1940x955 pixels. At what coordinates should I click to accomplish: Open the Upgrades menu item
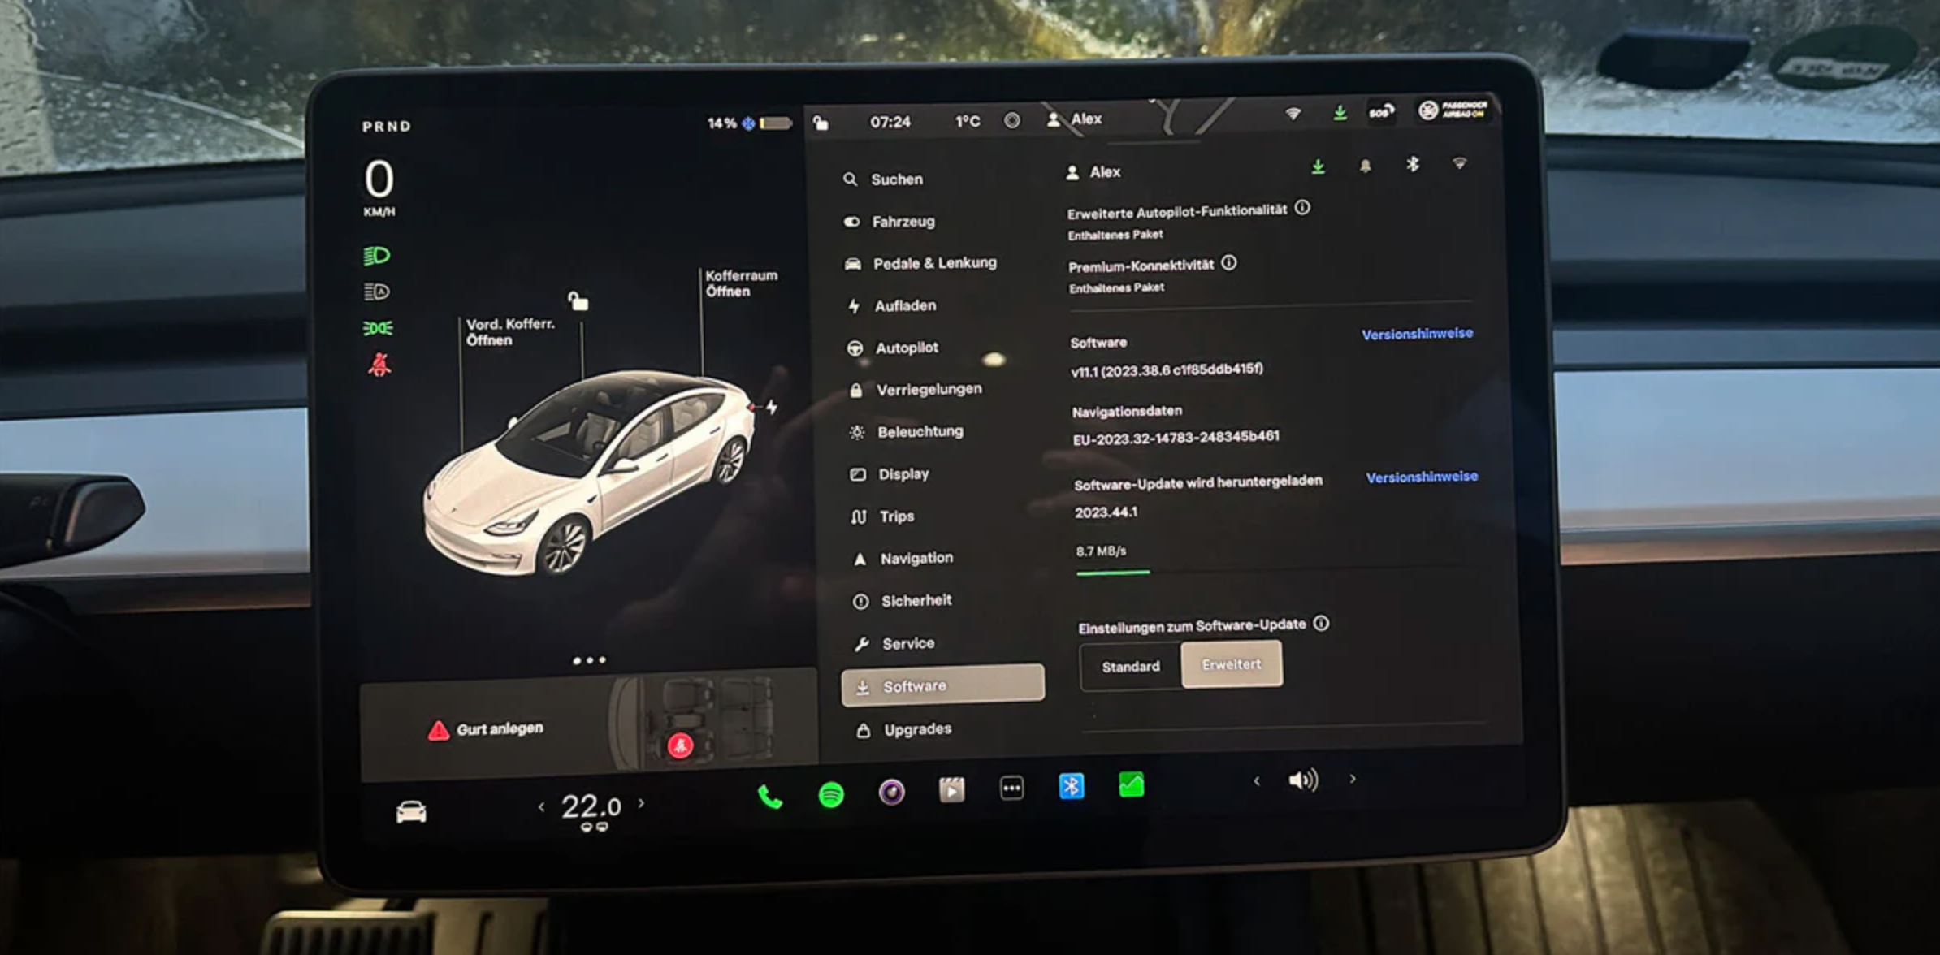(x=904, y=729)
